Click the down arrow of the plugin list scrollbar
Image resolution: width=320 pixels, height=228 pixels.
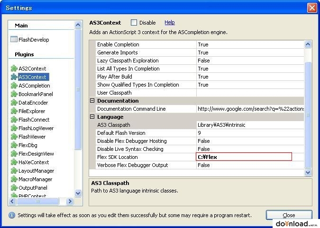tap(78, 193)
